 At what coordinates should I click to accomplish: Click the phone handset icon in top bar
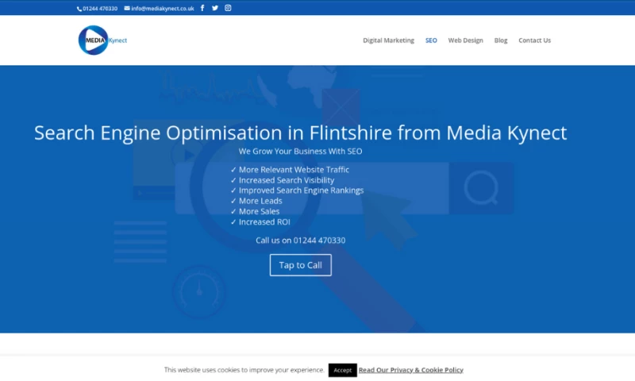click(x=79, y=9)
